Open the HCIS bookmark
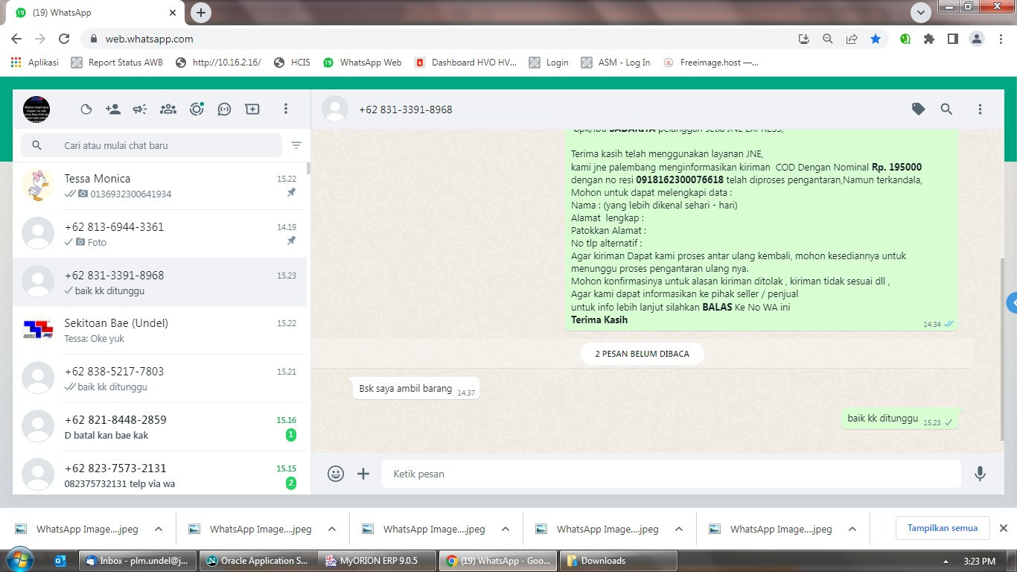 [x=292, y=63]
